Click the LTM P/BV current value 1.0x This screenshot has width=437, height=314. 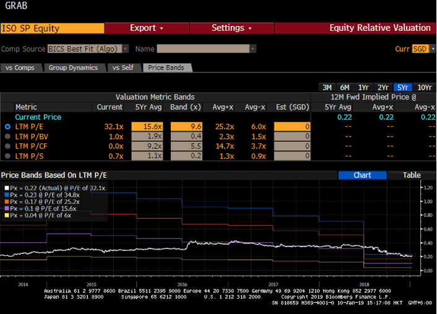(x=116, y=137)
